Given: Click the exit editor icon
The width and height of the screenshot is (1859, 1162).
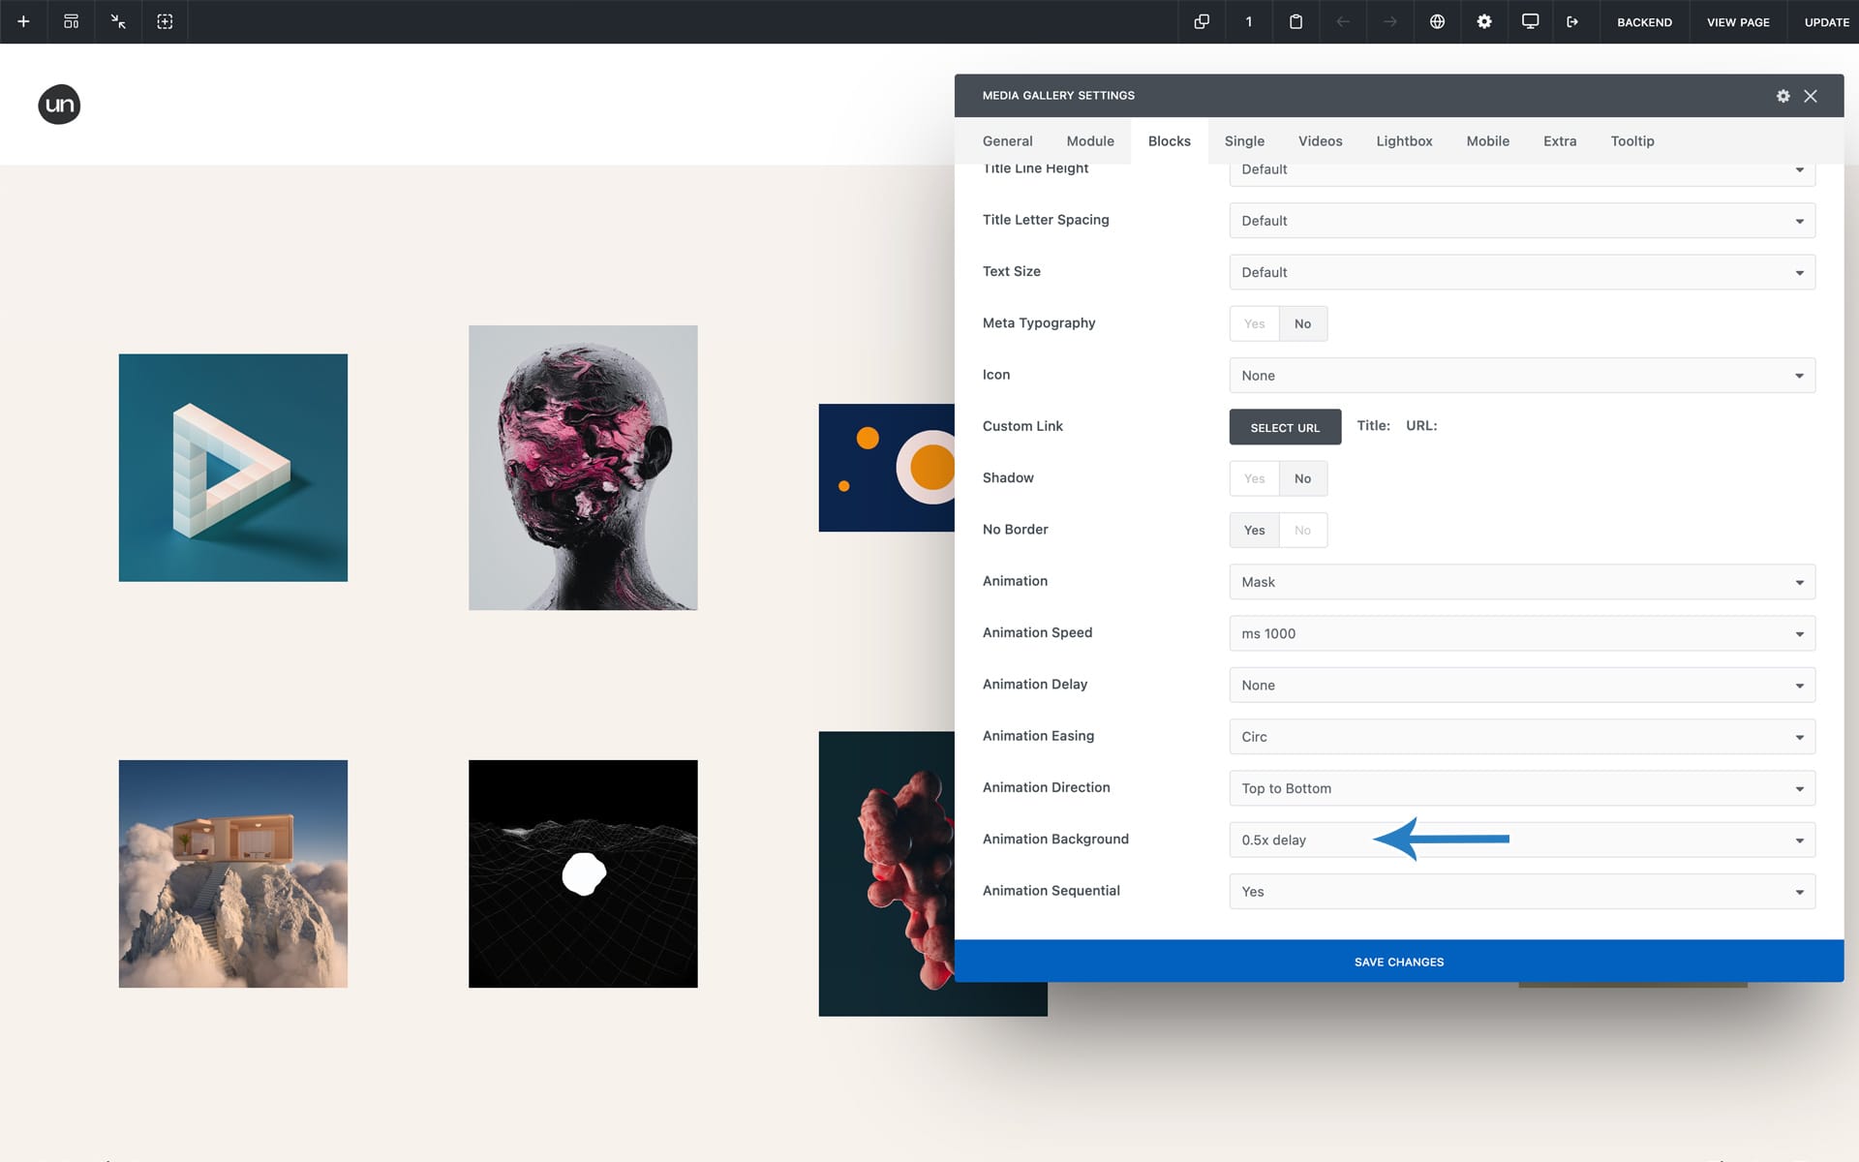Looking at the screenshot, I should click(x=1572, y=21).
